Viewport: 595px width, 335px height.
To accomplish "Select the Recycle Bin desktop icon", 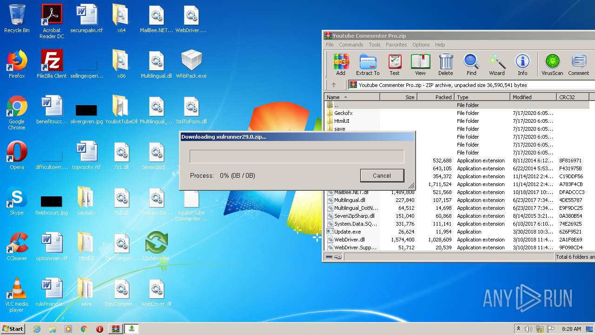I will [x=17, y=19].
